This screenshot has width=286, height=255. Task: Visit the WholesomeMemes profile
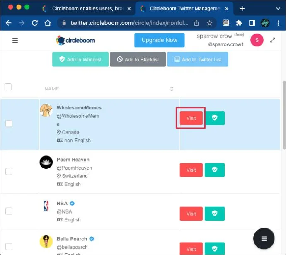tap(191, 118)
